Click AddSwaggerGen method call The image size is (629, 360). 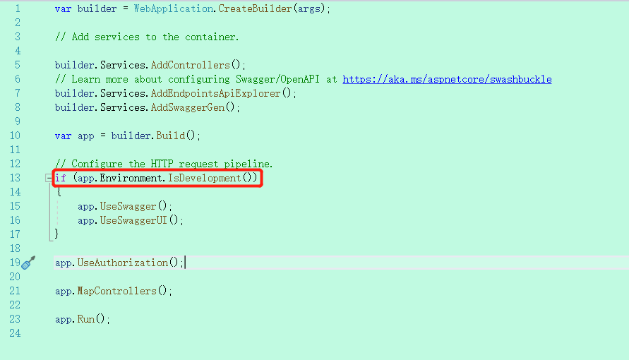tap(188, 107)
